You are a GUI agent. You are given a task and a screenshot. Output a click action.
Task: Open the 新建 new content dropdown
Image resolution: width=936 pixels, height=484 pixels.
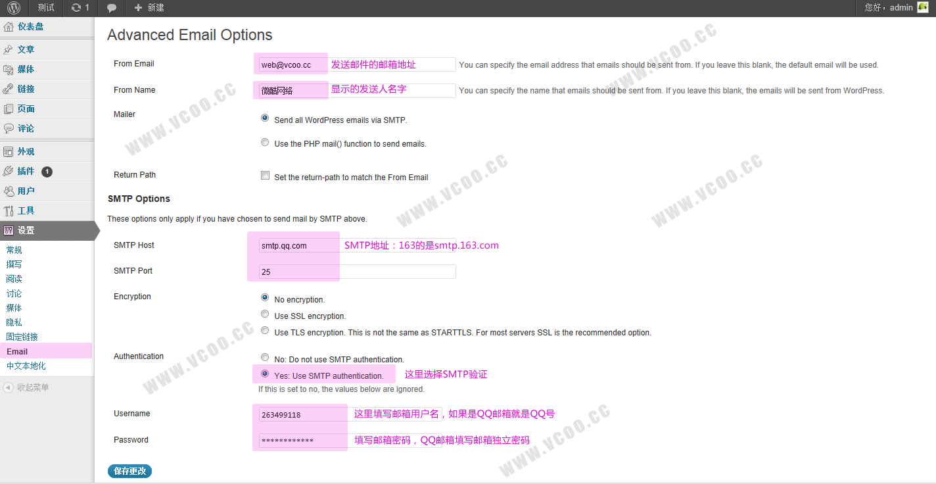[x=149, y=8]
